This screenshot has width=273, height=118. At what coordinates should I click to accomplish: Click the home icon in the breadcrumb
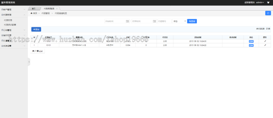tap(32, 13)
